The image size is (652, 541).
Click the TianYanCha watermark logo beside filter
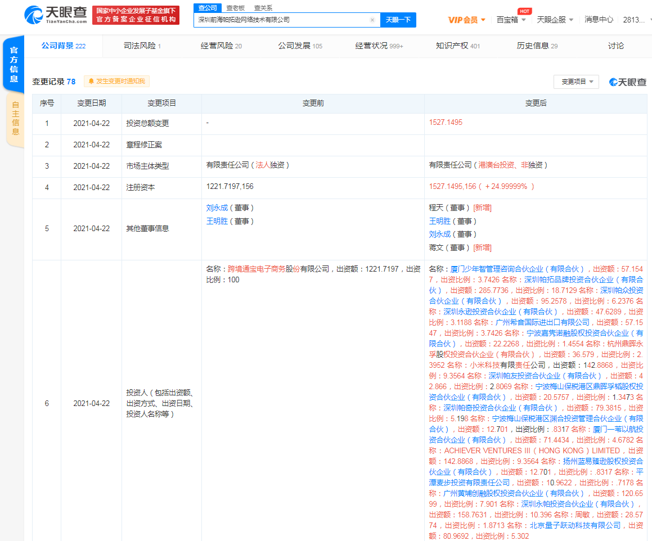tap(628, 82)
